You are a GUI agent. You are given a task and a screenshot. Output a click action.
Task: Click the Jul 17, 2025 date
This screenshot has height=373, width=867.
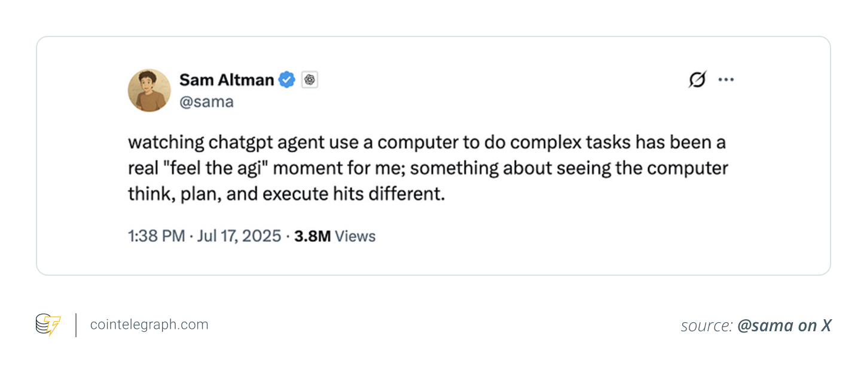(239, 236)
